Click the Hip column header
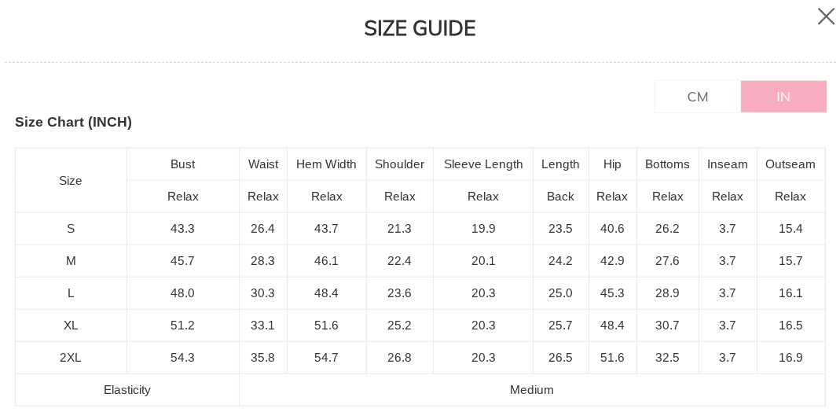 (612, 164)
